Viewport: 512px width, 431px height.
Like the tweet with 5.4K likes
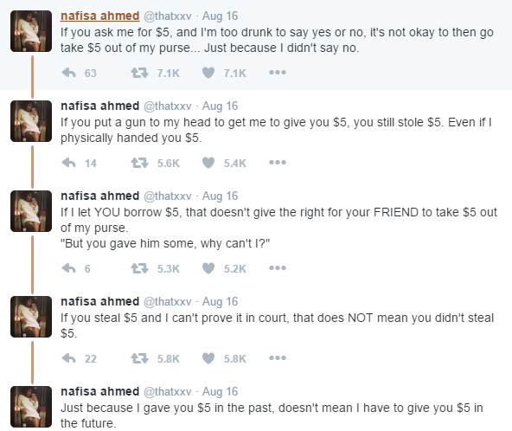(208, 163)
